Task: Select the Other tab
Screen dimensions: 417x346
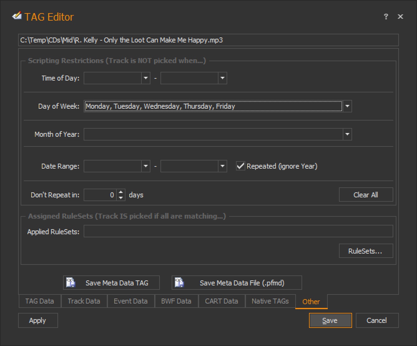Action: pyautogui.click(x=311, y=302)
